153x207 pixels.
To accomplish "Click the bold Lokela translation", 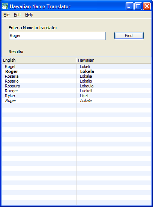I will point(87,71).
